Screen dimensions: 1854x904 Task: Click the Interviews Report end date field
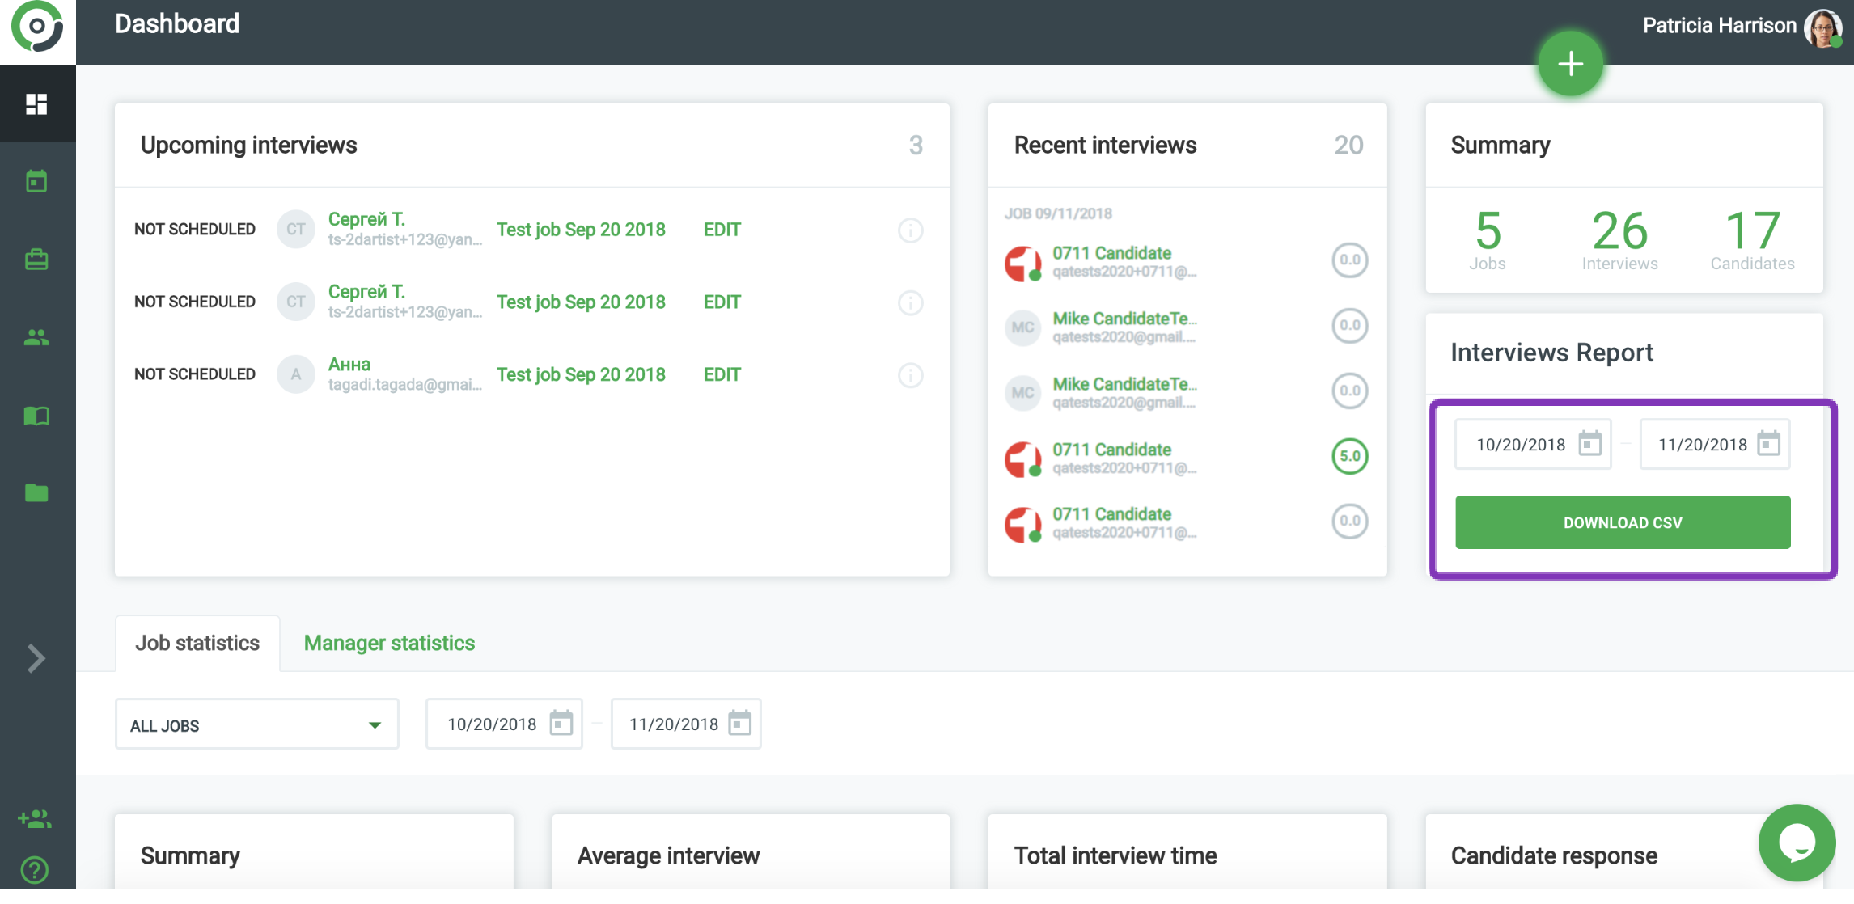coord(1702,444)
